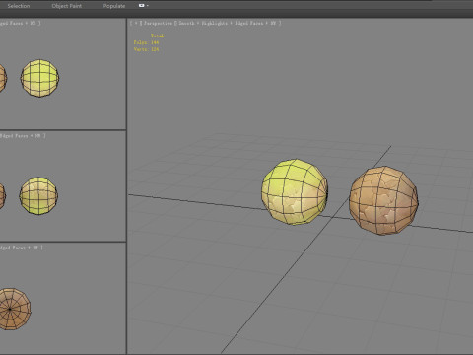Select yellow sphere in the top-left viewport
Image resolution: width=473 pixels, height=355 pixels.
click(x=39, y=78)
